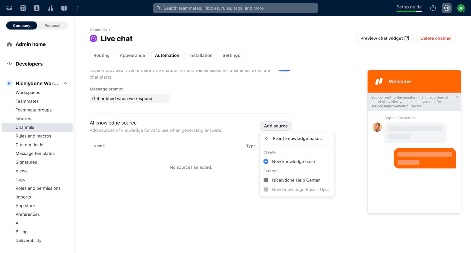Viewport: 471px width, 253px height.
Task: Open the calendar icon in top bar
Action: click(23, 8)
